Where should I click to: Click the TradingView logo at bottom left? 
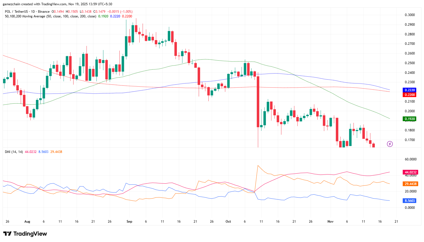tap(25, 234)
